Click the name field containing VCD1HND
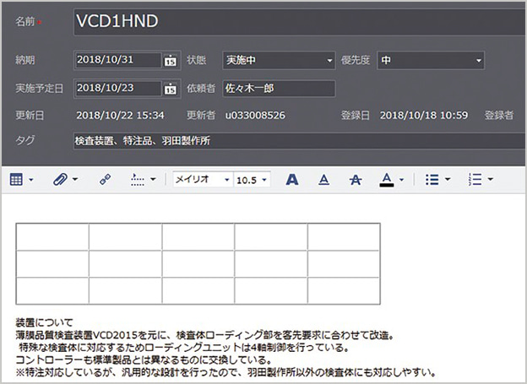The height and width of the screenshot is (384, 527). [296, 20]
